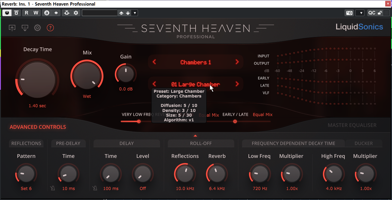Click the Multiplier knob next to High Freq
Image resolution: width=392 pixels, height=200 pixels.
(x=366, y=174)
